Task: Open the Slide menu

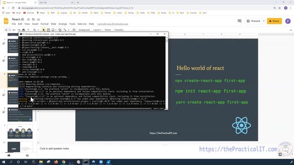Action: click(53, 24)
